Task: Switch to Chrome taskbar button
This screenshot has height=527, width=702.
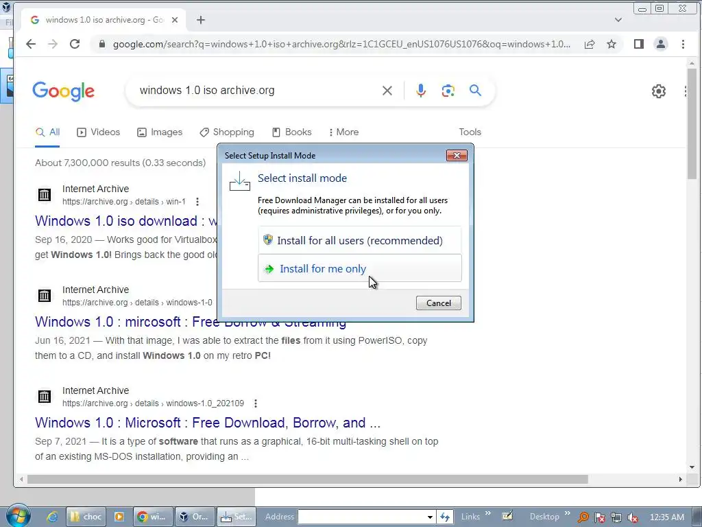Action: point(152,517)
